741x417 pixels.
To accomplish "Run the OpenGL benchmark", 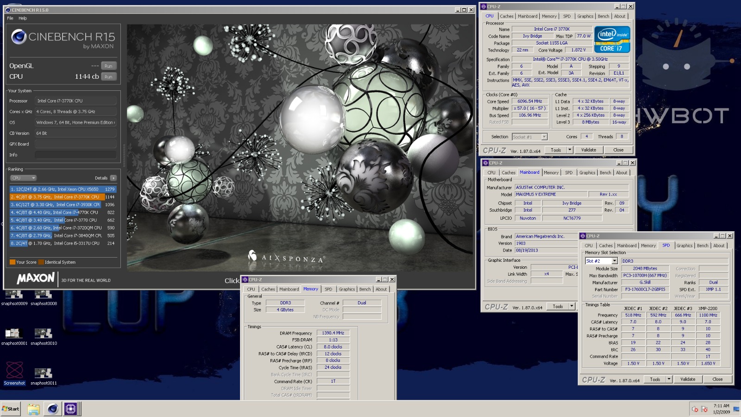I will (108, 66).
